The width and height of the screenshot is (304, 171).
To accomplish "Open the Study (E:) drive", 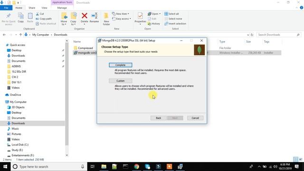I will [17, 150].
